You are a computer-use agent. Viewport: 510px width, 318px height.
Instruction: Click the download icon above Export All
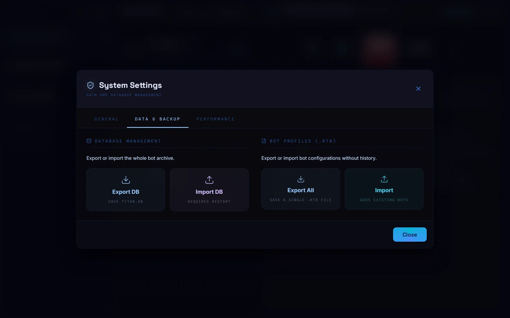(301, 179)
